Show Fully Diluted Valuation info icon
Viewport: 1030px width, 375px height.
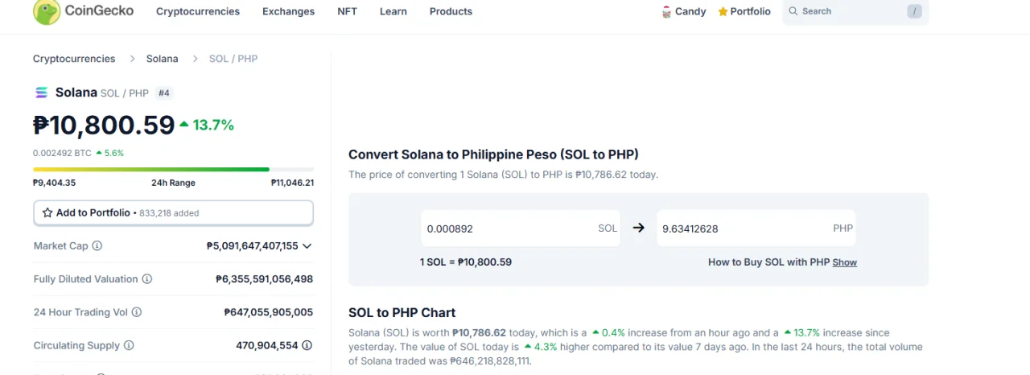pyautogui.click(x=147, y=279)
